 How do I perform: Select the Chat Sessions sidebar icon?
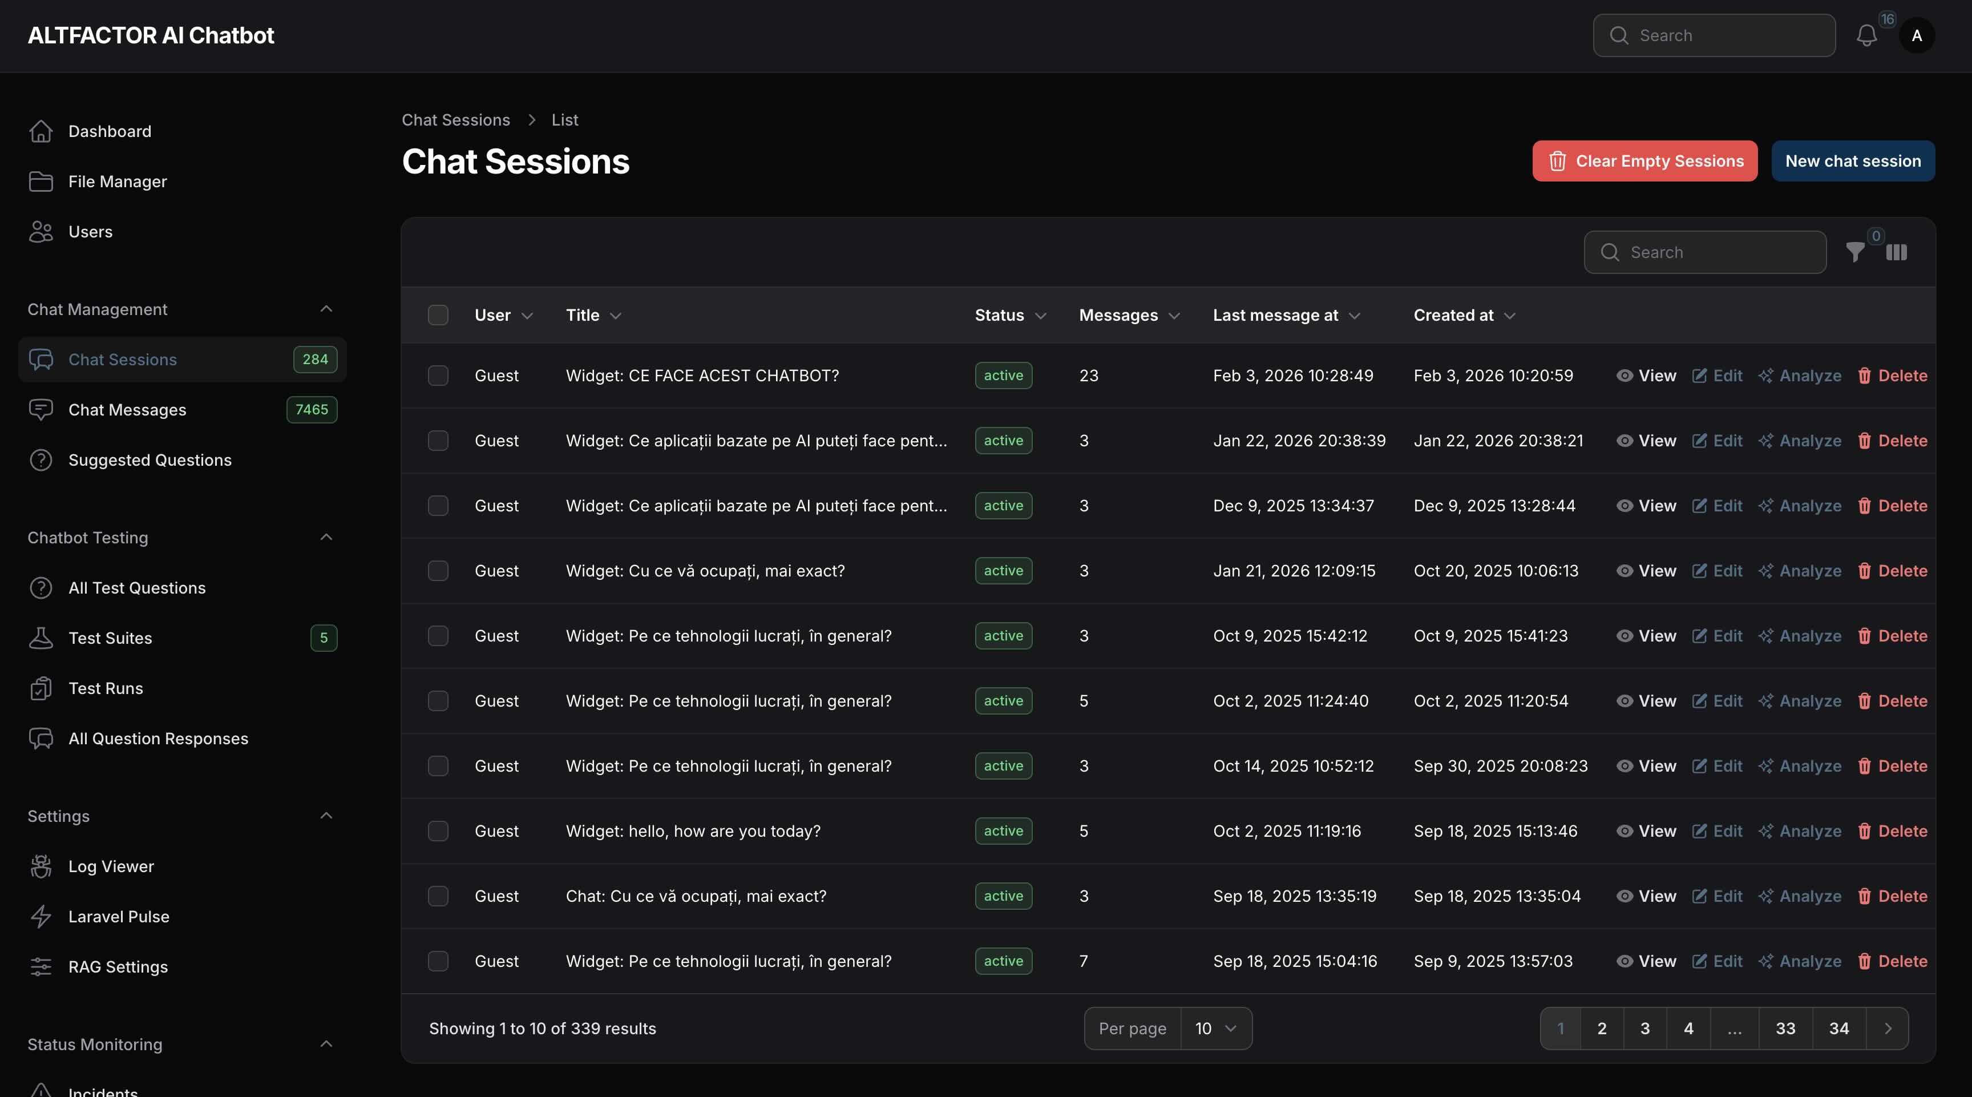41,359
